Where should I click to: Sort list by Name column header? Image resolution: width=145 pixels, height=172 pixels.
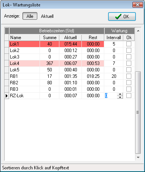(24, 38)
